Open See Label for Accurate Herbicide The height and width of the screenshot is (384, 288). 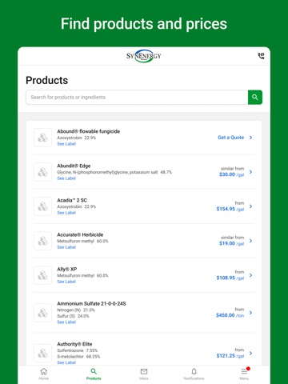(x=66, y=247)
